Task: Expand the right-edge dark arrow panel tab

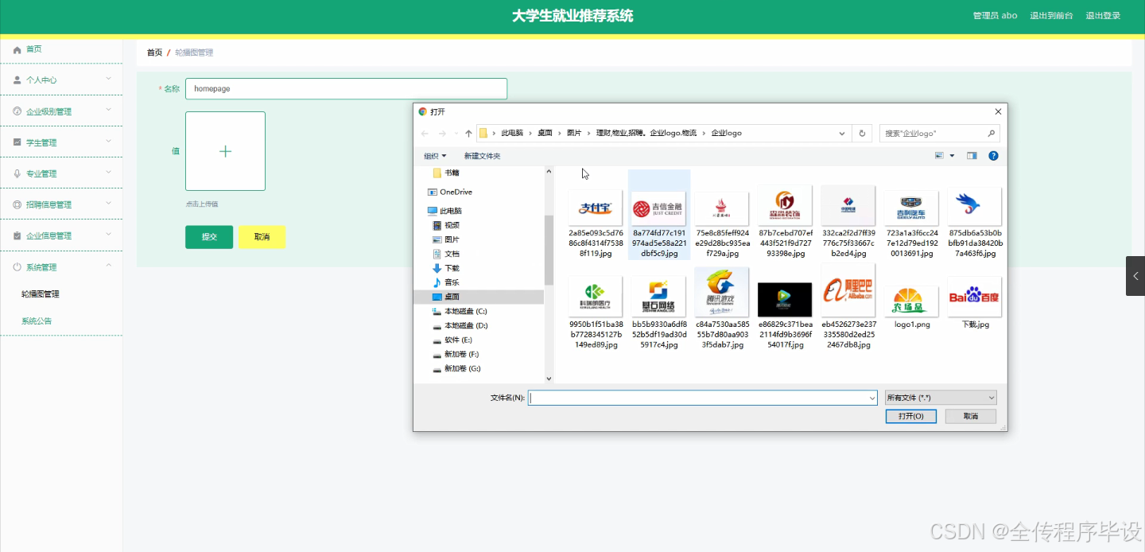Action: tap(1135, 276)
